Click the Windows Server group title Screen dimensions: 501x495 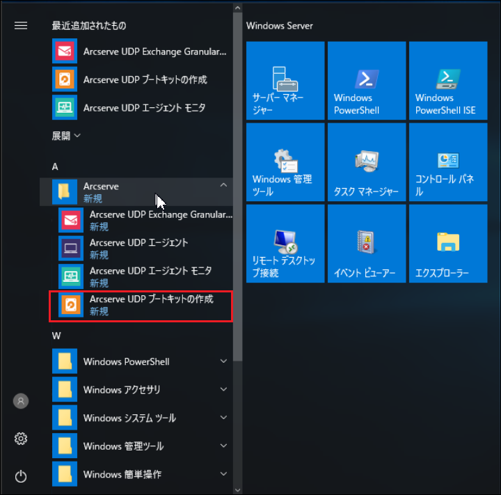(x=279, y=26)
